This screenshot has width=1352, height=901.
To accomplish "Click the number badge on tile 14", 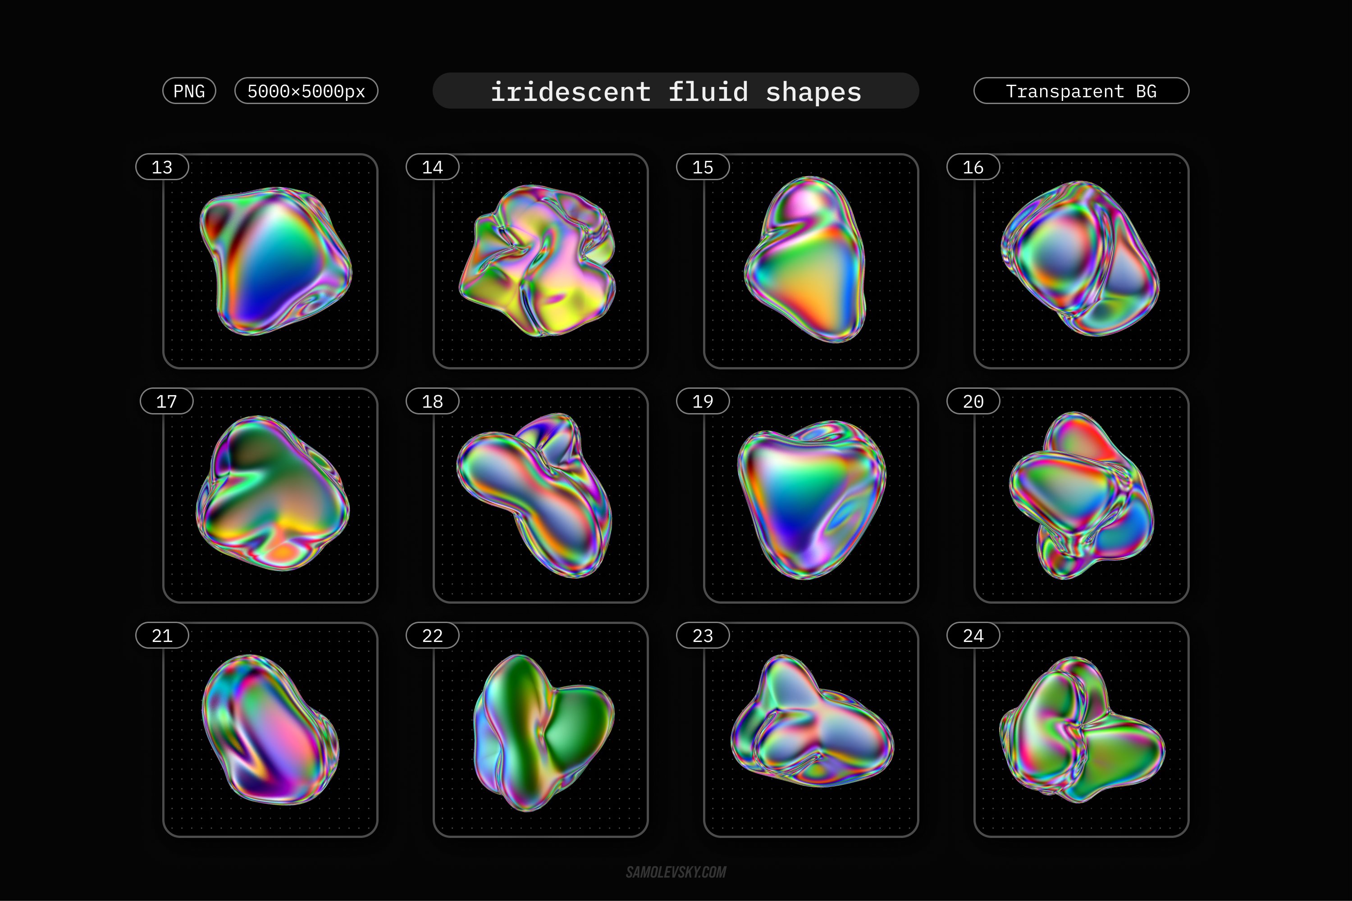I will pos(433,166).
